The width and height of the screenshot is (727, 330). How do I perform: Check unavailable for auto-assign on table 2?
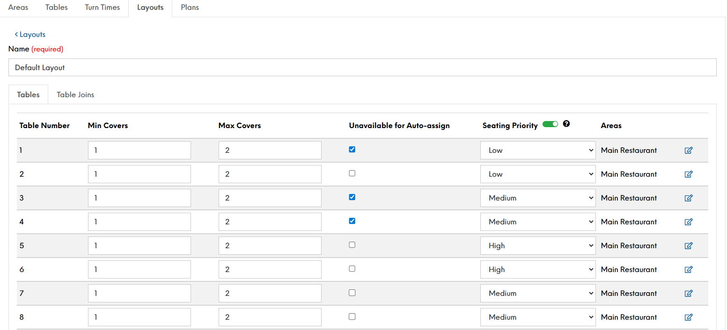click(x=352, y=173)
